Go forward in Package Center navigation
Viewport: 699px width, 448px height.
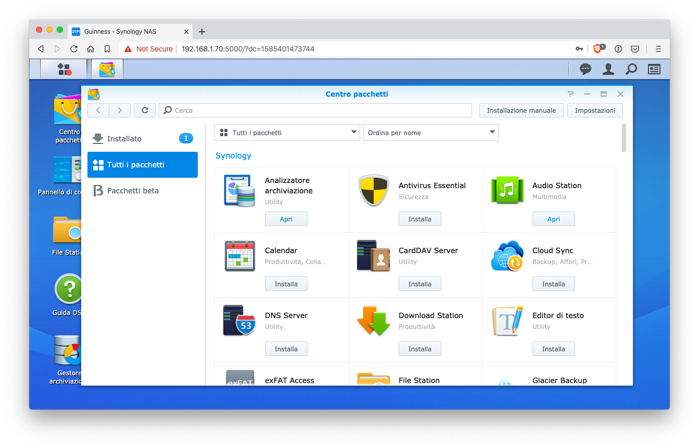[x=120, y=110]
